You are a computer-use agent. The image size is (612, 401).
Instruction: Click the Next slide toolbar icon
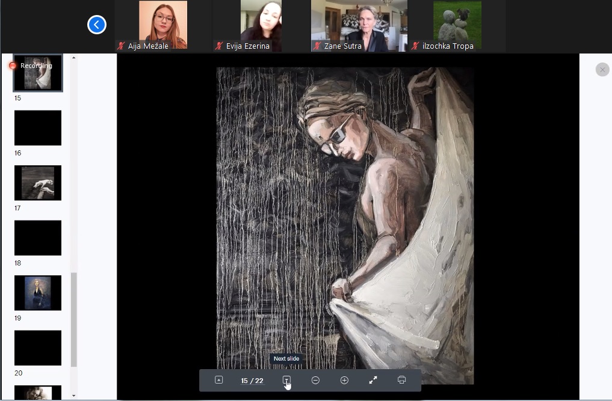[286, 380]
